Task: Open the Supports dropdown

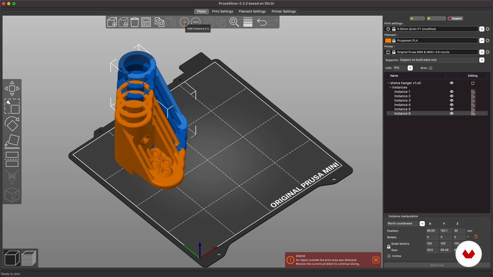Action: click(481, 60)
